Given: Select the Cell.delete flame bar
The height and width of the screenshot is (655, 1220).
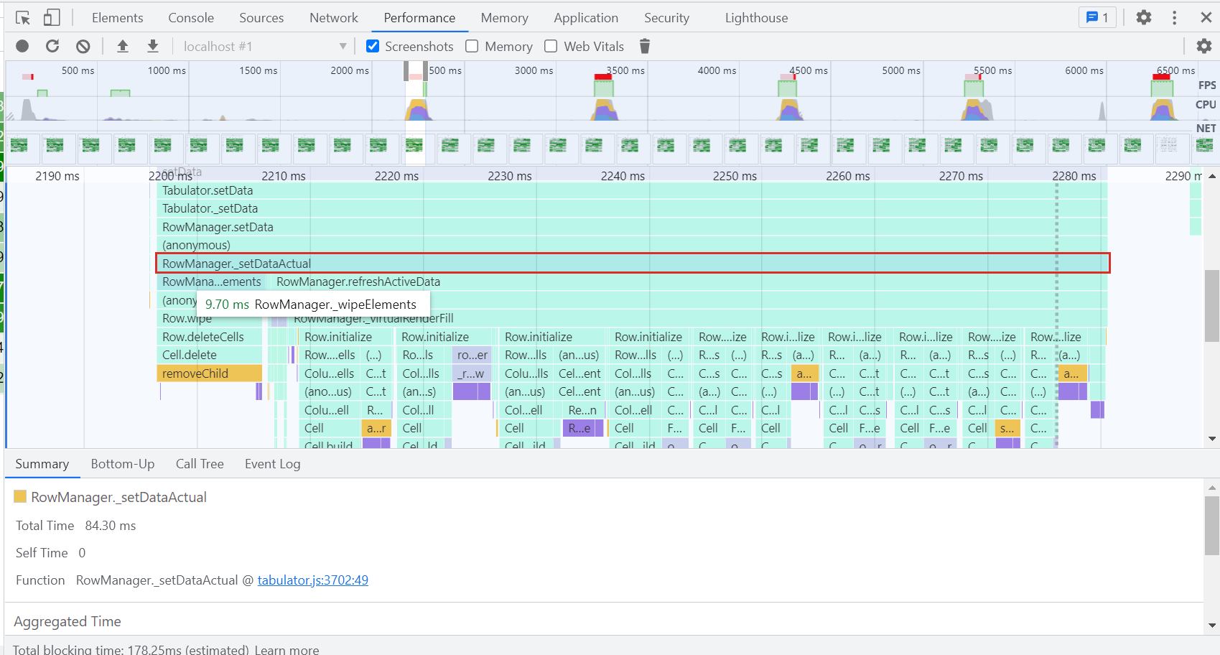Looking at the screenshot, I should 210,355.
